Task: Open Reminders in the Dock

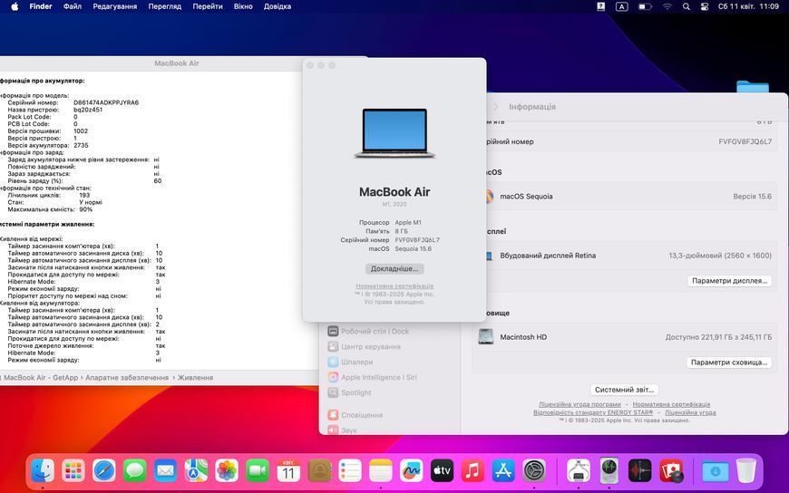Action: [x=350, y=471]
